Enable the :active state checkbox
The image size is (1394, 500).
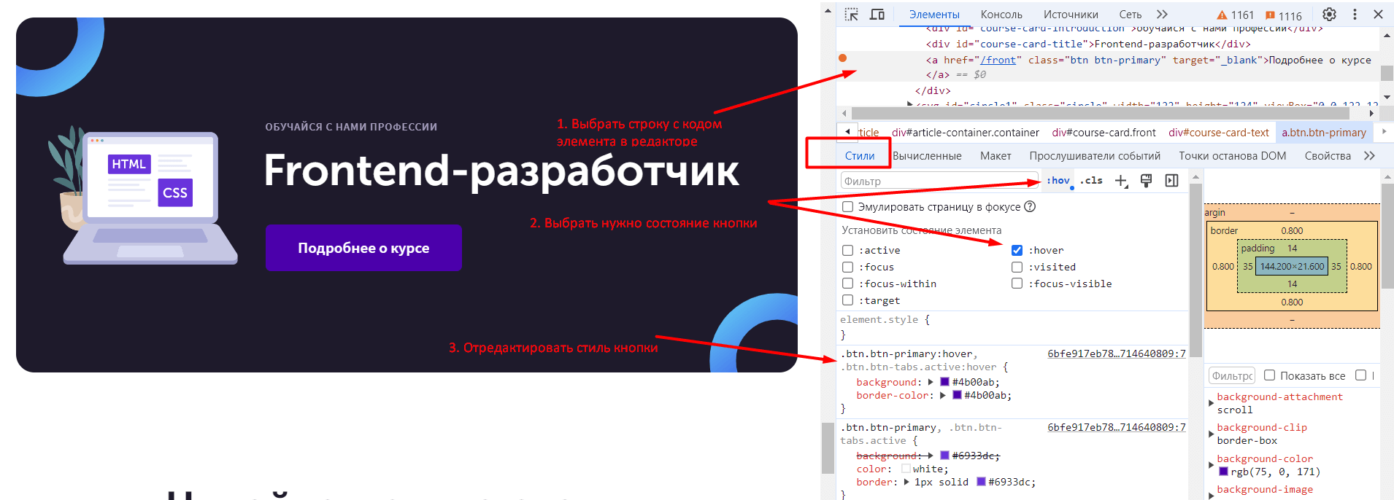coord(847,250)
